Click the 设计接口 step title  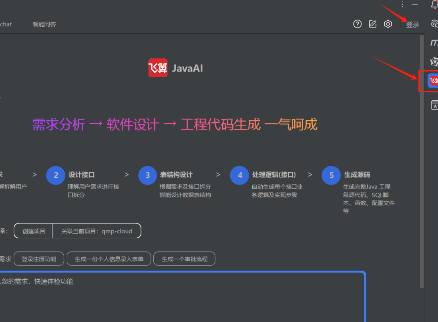[82, 175]
